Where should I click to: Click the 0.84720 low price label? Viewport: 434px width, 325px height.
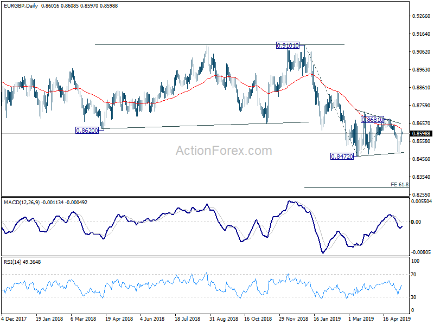[342, 157]
